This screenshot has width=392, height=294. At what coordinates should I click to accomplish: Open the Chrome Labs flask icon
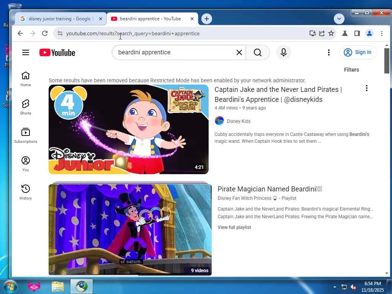pyautogui.click(x=345, y=33)
